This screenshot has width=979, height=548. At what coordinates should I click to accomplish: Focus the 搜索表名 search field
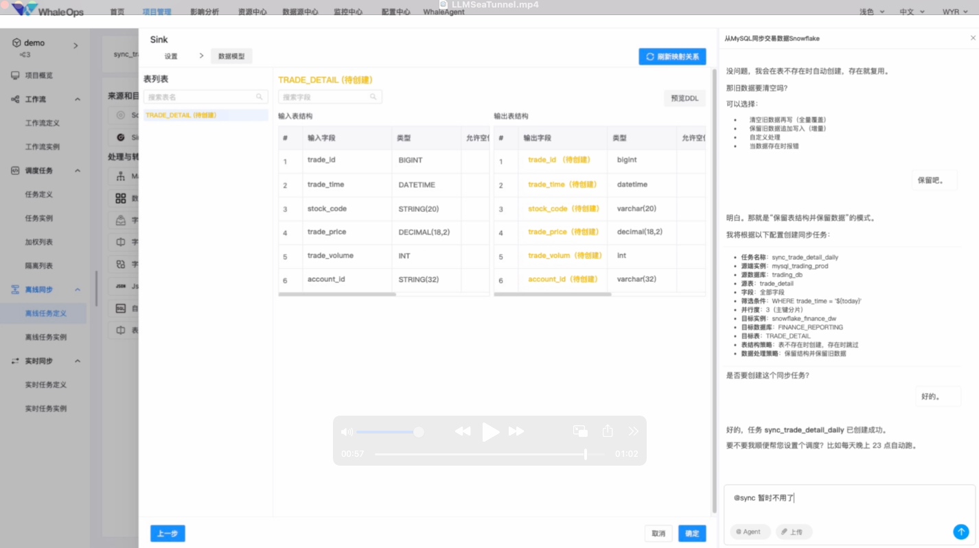(x=205, y=97)
